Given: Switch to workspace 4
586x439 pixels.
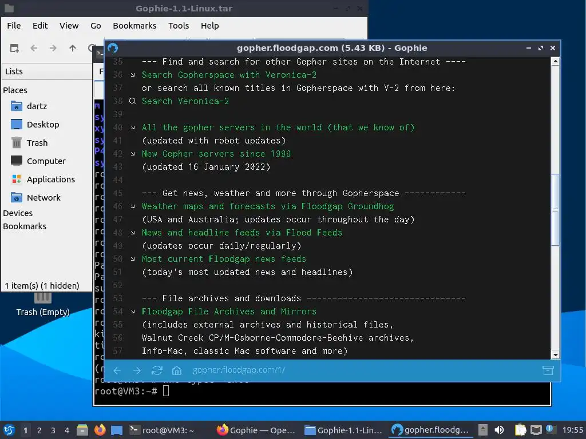Looking at the screenshot, I should 67,430.
